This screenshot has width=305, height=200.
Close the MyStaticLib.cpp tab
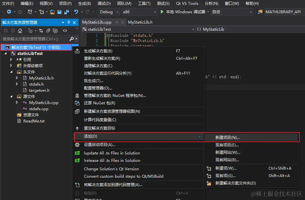(123, 22)
